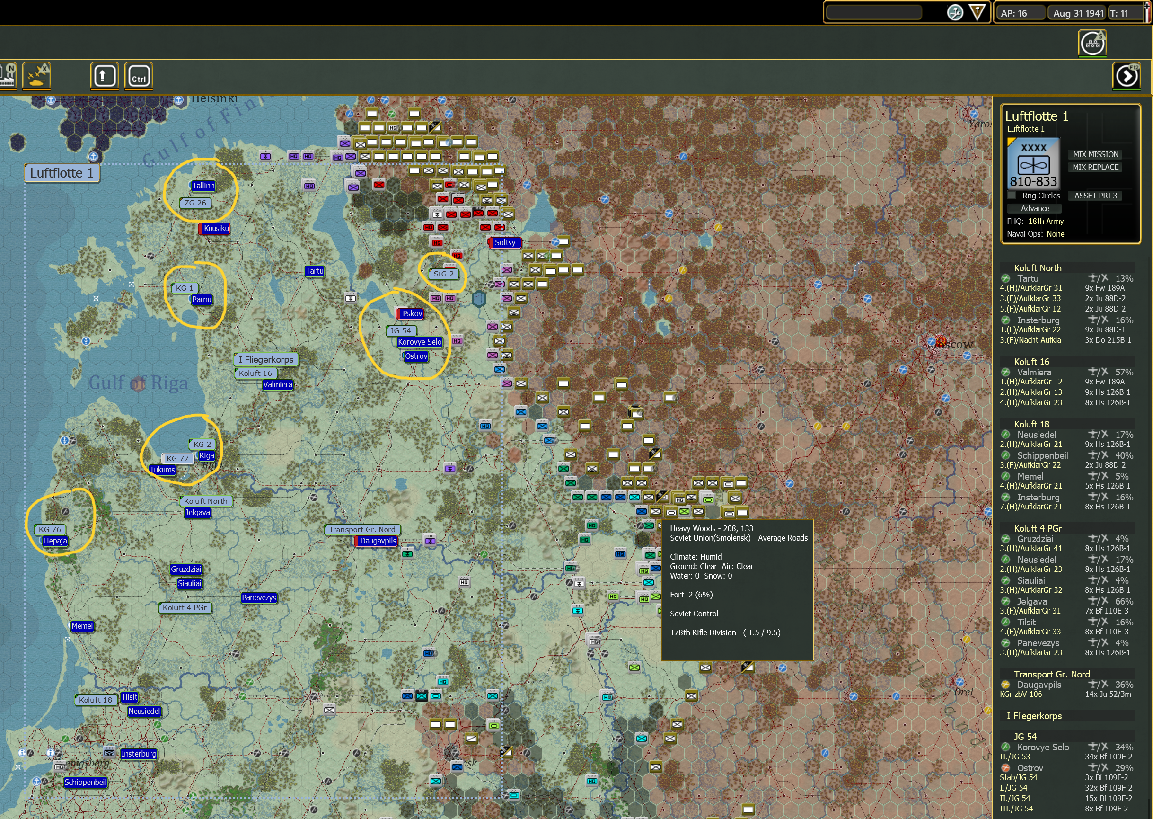Click the Shift arrow key icon
Viewport: 1153px width, 819px height.
pyautogui.click(x=104, y=76)
